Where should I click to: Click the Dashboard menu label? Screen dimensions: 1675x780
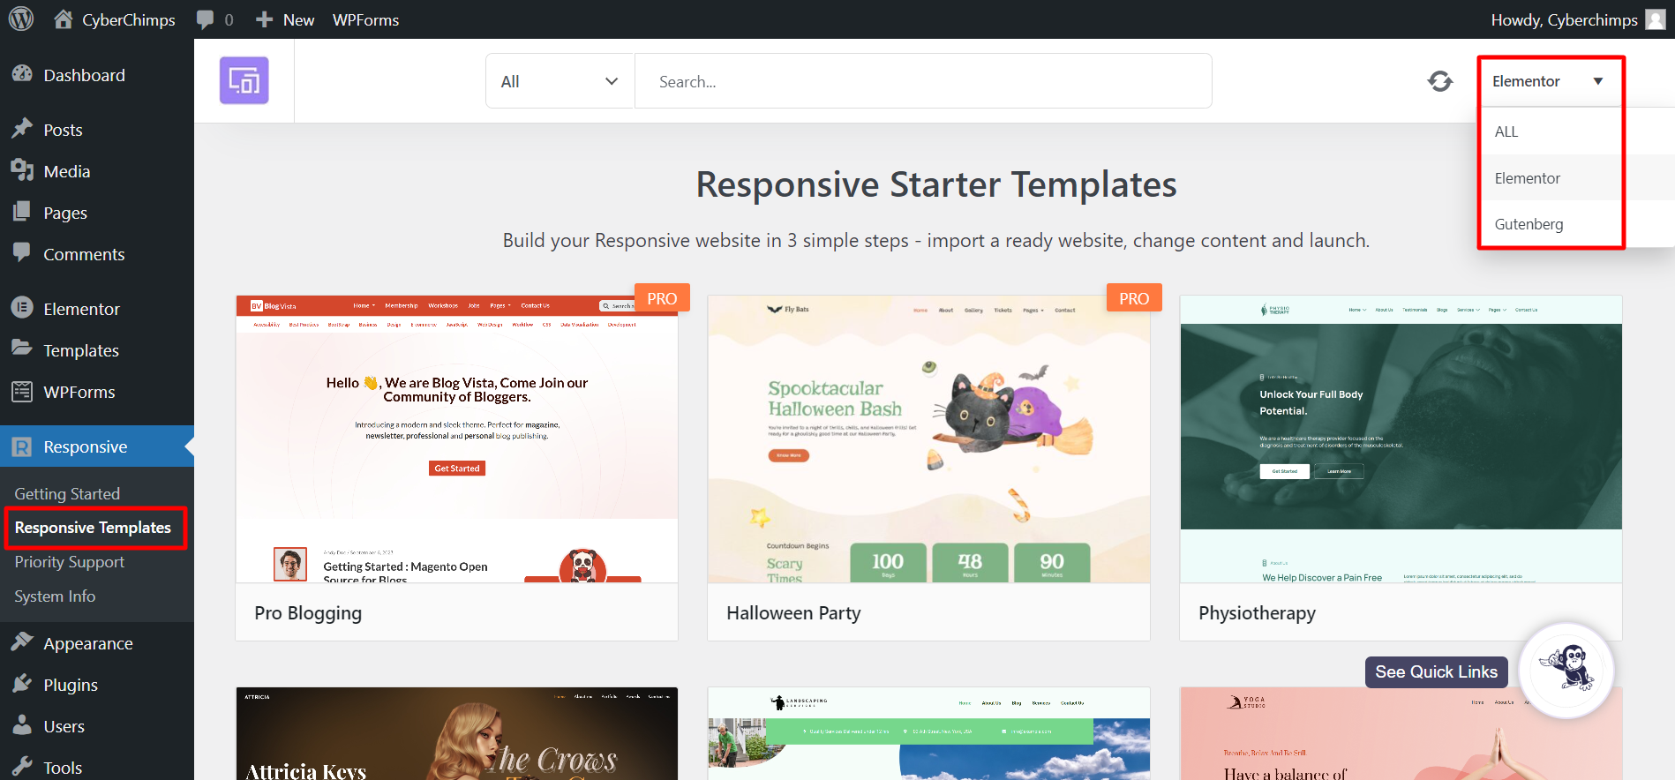coord(85,75)
